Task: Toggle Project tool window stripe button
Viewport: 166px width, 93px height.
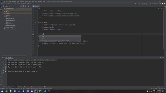Action: point(1,8)
